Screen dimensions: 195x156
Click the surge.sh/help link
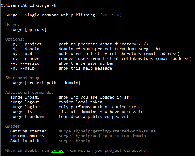pyautogui.click(x=74, y=141)
